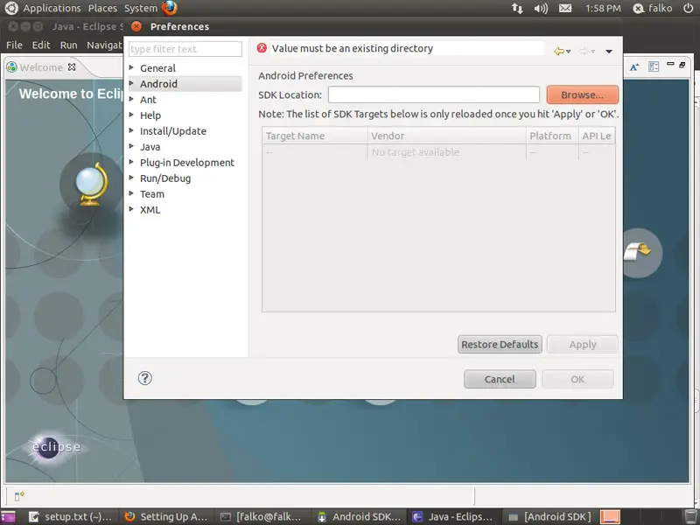Expand the Help tree node
The image size is (700, 525).
[131, 115]
